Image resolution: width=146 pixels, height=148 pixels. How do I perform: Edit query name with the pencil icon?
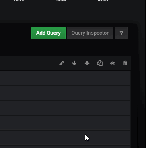tap(62, 63)
